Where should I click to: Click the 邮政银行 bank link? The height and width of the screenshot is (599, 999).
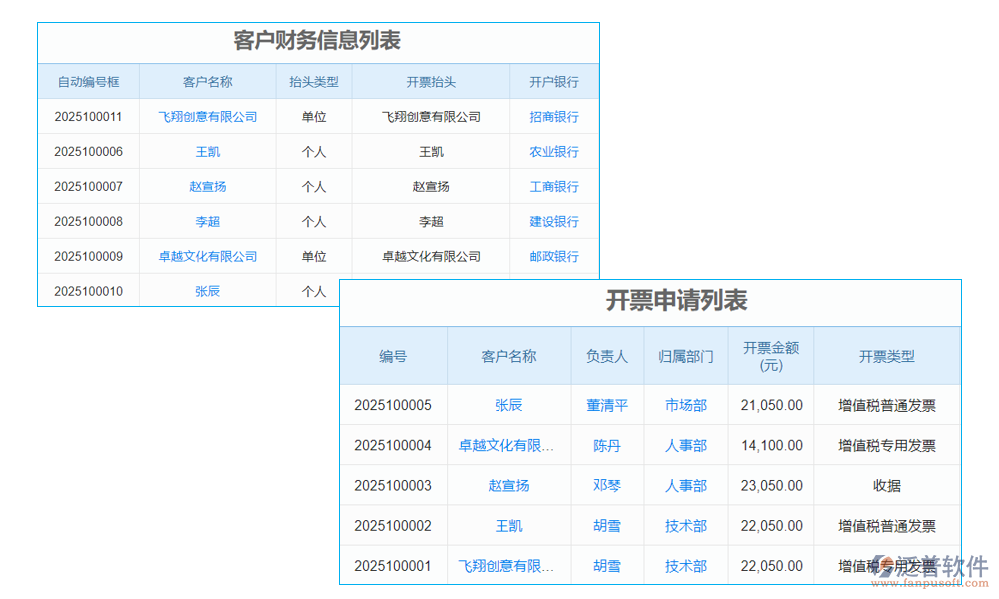click(x=554, y=257)
